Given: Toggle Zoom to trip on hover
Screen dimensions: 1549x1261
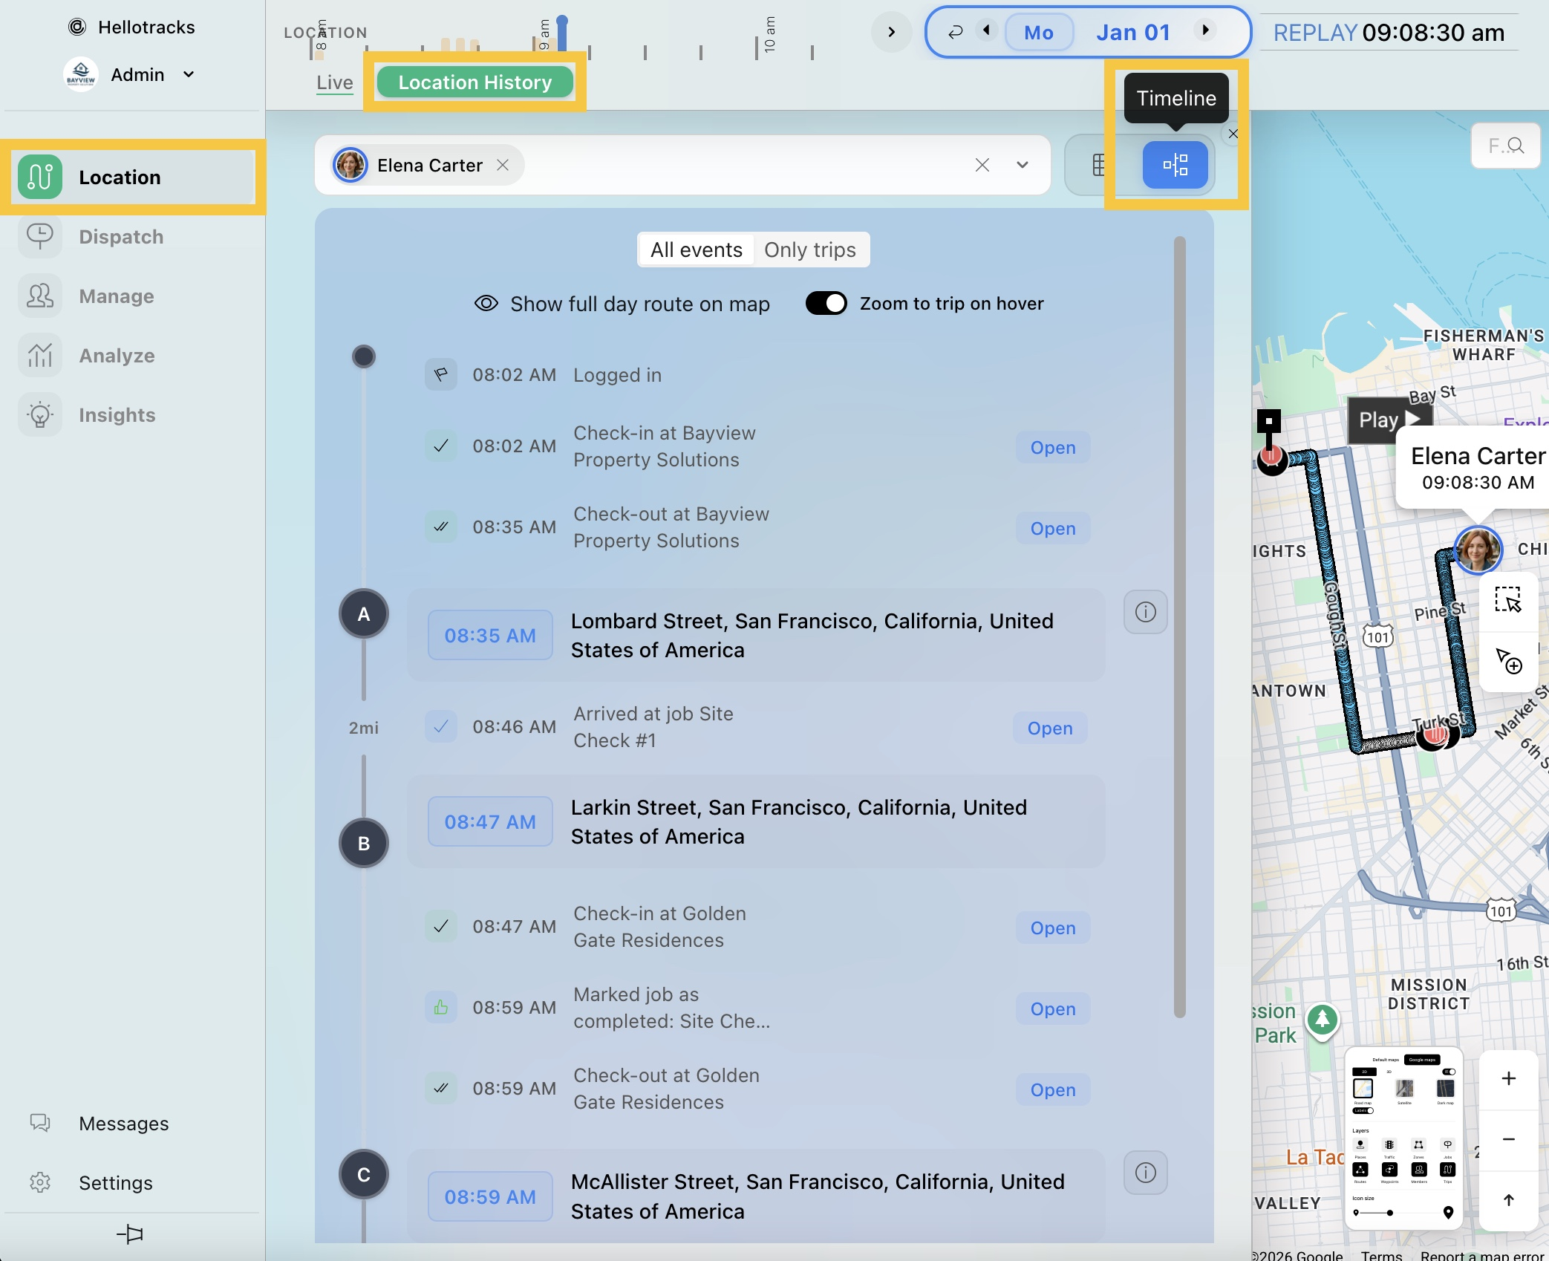Looking at the screenshot, I should coord(826,304).
